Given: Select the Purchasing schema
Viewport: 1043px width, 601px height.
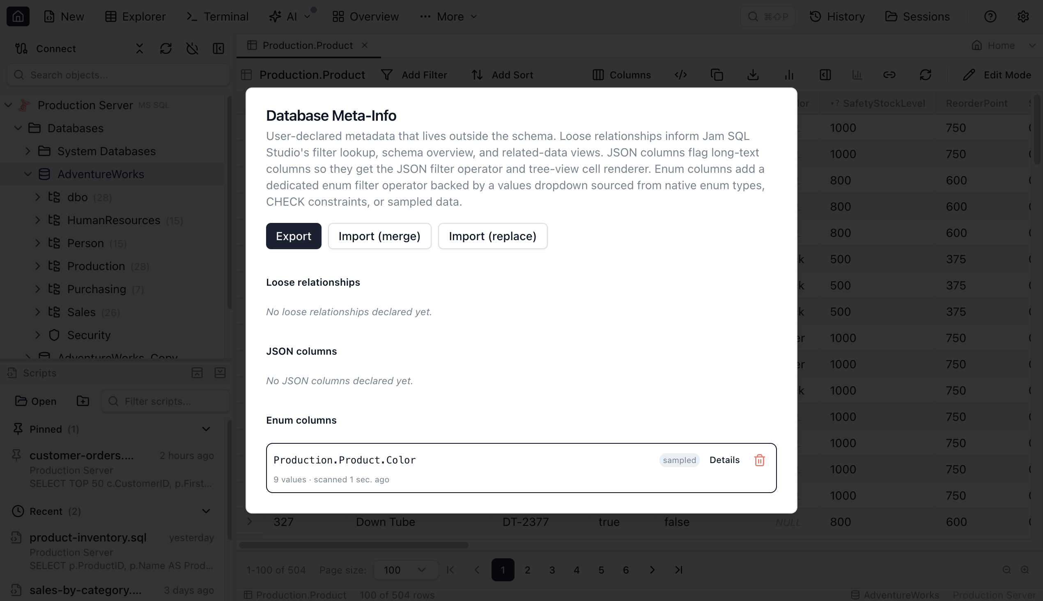Looking at the screenshot, I should [96, 289].
